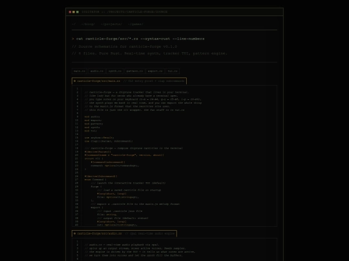Viewport: 349px width, 261px height.
Task: Click the yellow window dot in title bar
Action: click(x=74, y=12)
